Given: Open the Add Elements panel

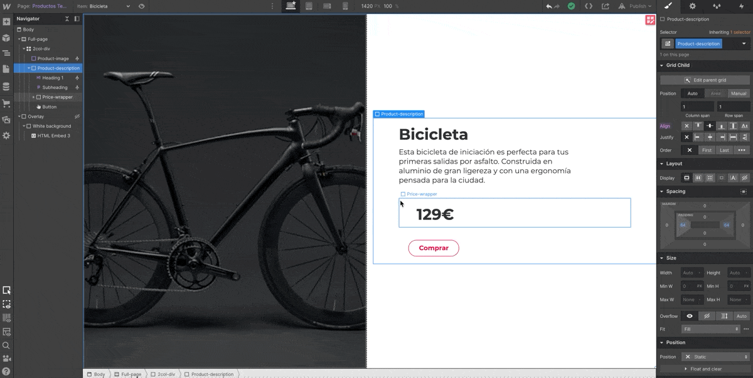Looking at the screenshot, I should 6,21.
